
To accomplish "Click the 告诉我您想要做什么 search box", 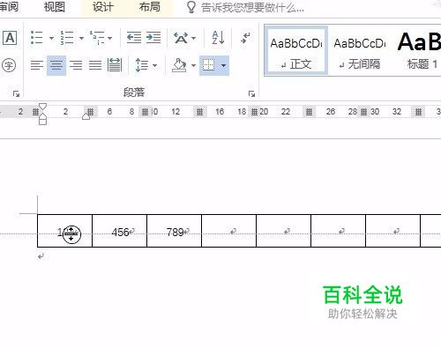I will 252,7.
